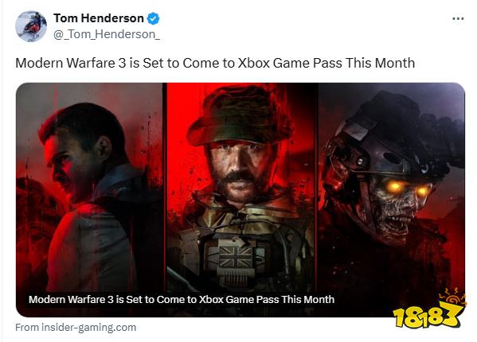This screenshot has width=477, height=342.
Task: Click the Union Jack patch on the vest
Action: tap(236, 257)
